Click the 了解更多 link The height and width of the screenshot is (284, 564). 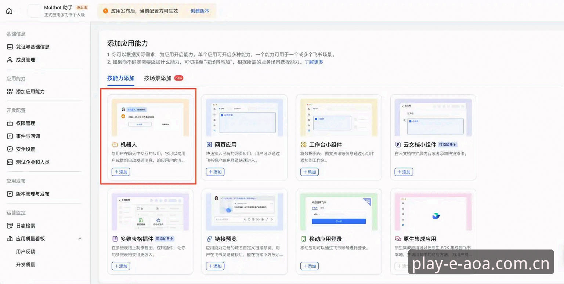coord(314,62)
